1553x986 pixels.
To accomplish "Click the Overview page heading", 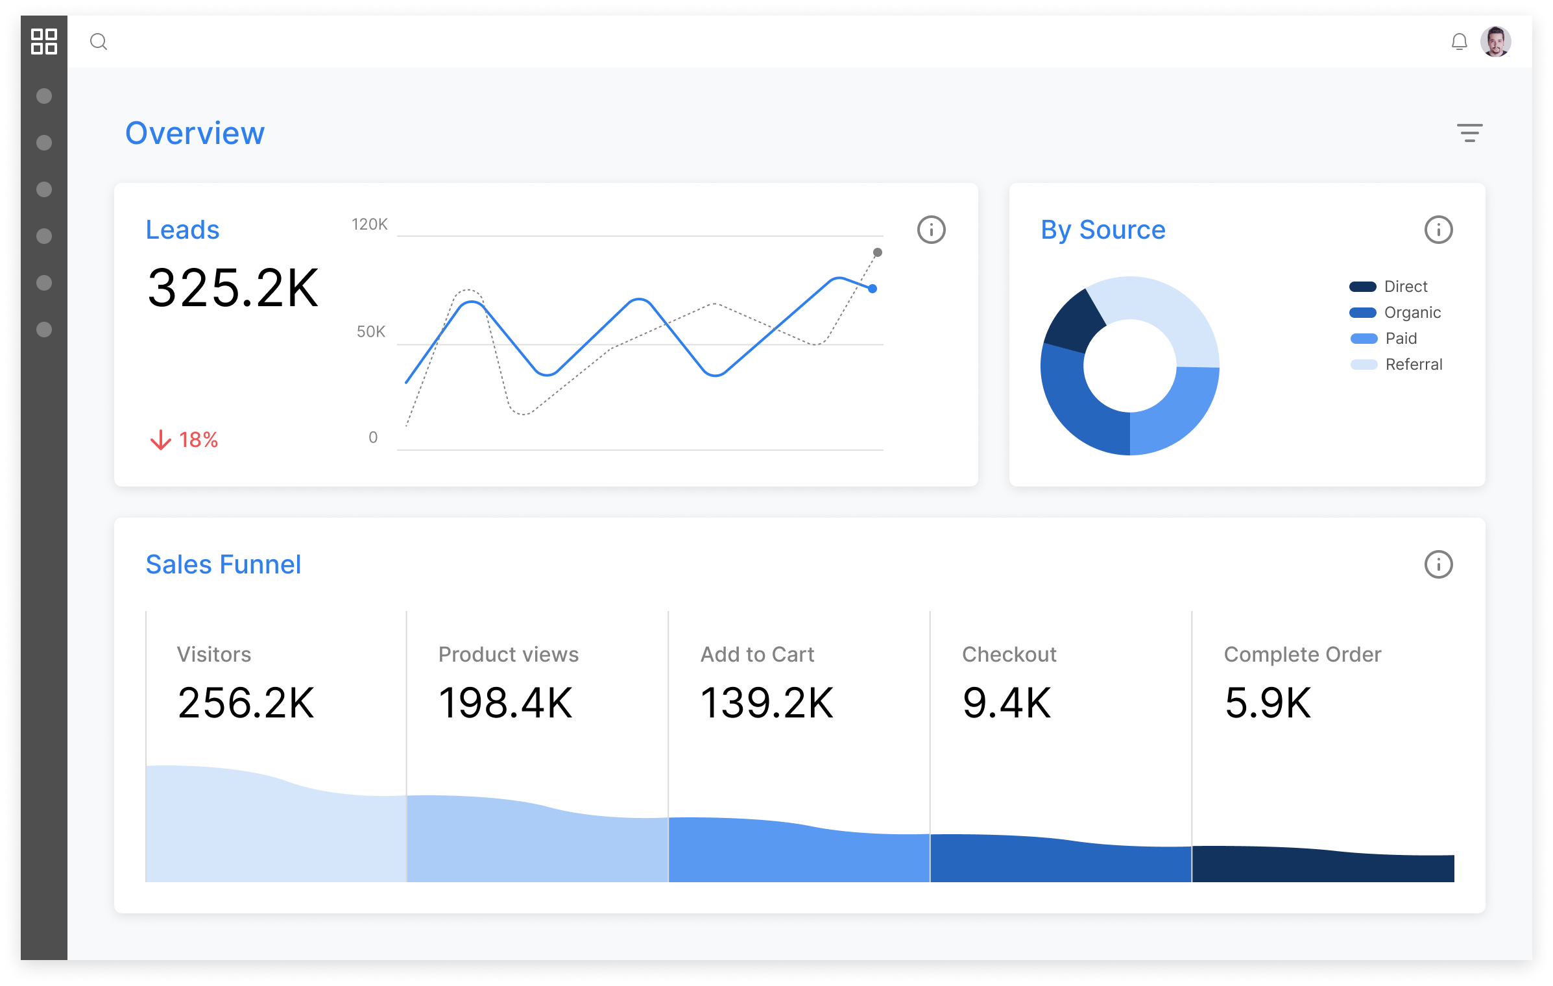I will [195, 133].
